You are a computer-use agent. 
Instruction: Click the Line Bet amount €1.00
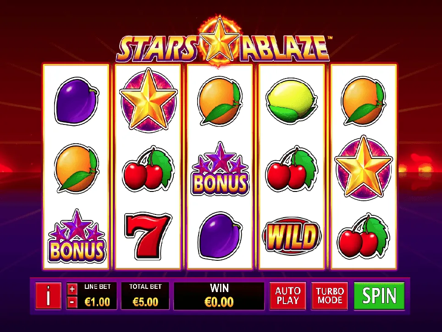(x=97, y=302)
